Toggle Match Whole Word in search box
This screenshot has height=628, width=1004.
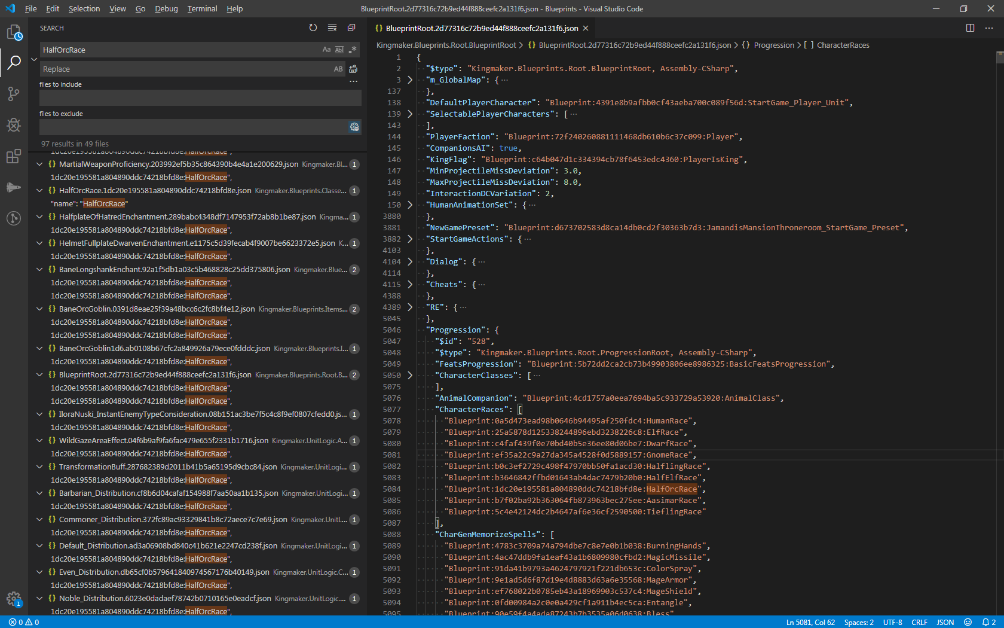[x=339, y=50]
